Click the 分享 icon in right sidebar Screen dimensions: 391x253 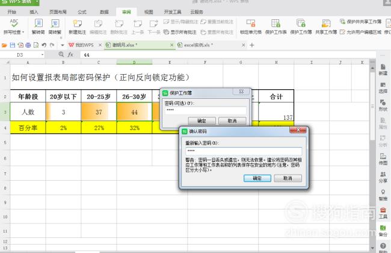(383, 177)
